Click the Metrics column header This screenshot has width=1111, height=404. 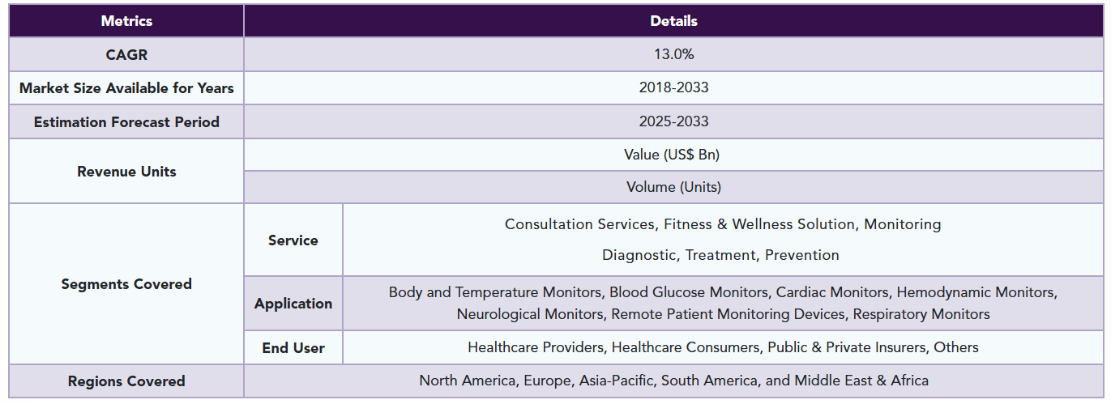coord(126,21)
